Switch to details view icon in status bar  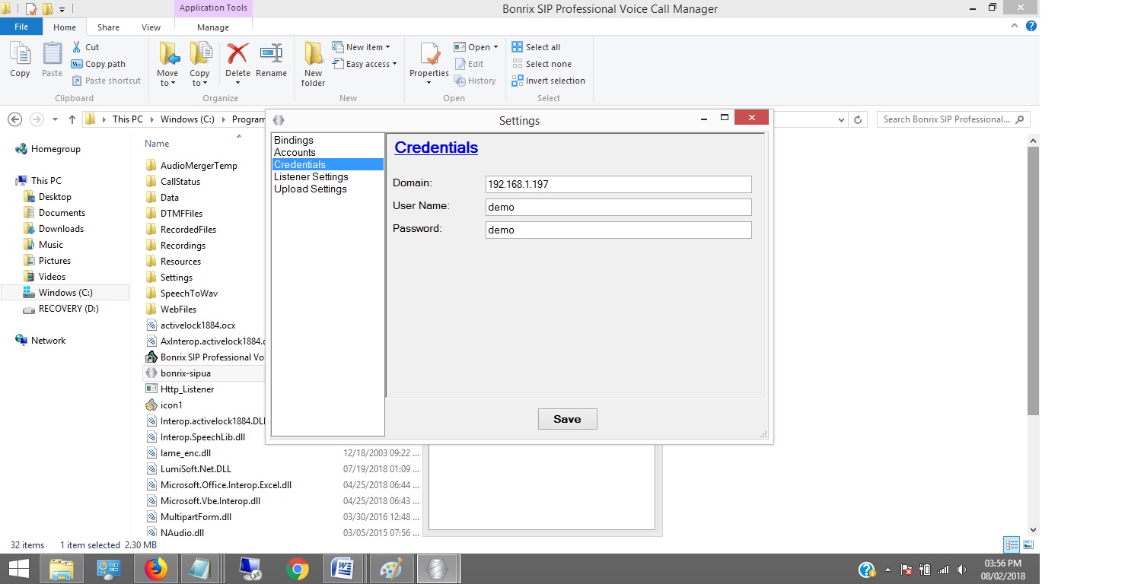pyautogui.click(x=1012, y=544)
